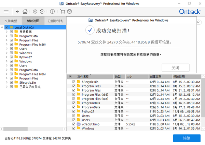205x145 pixels.
Task: Go to the home screen icon
Action: 25,11
